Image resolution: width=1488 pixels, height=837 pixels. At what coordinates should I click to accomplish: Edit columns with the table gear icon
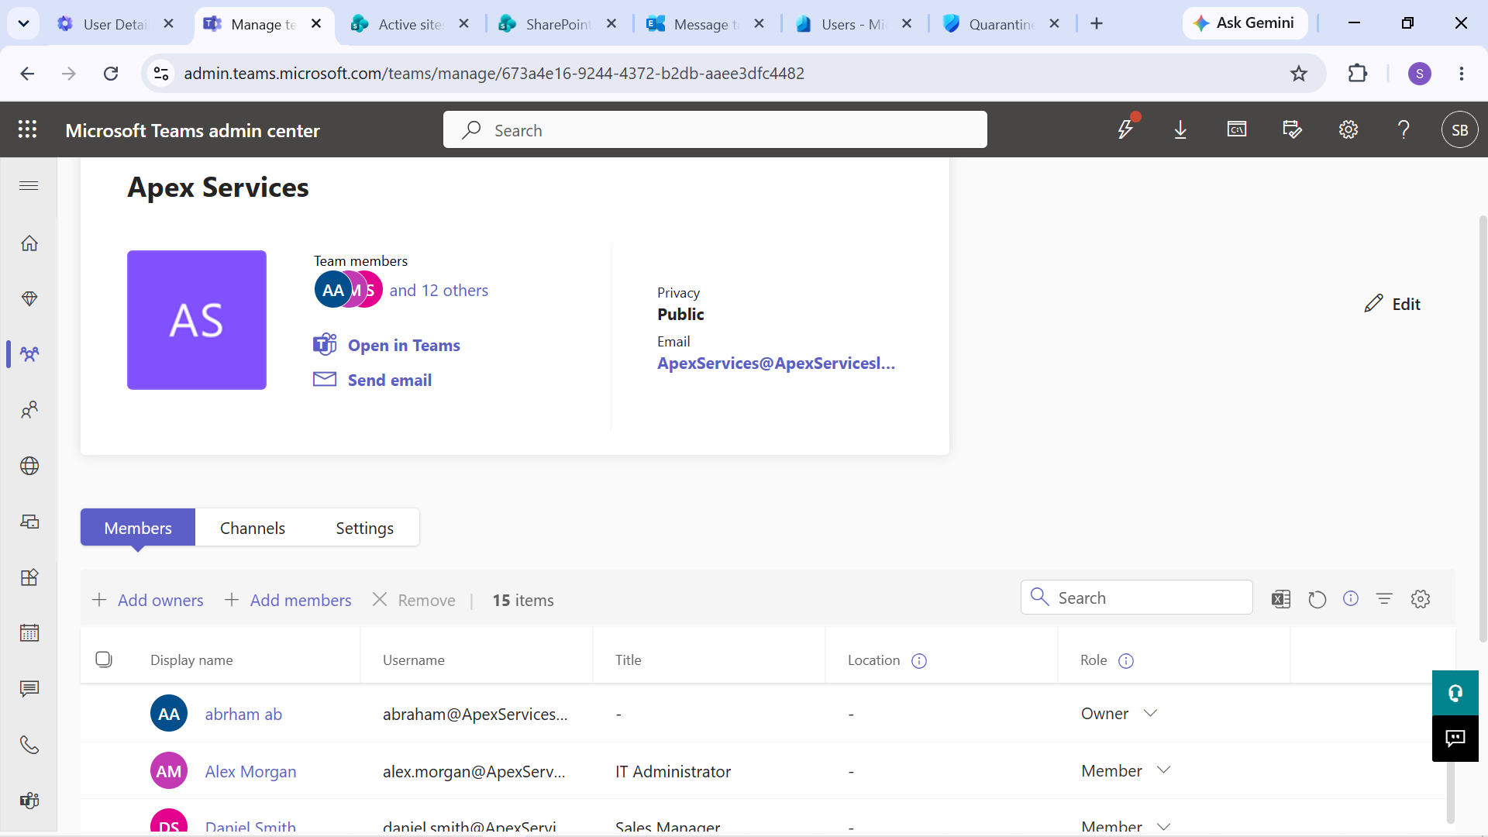coord(1421,599)
